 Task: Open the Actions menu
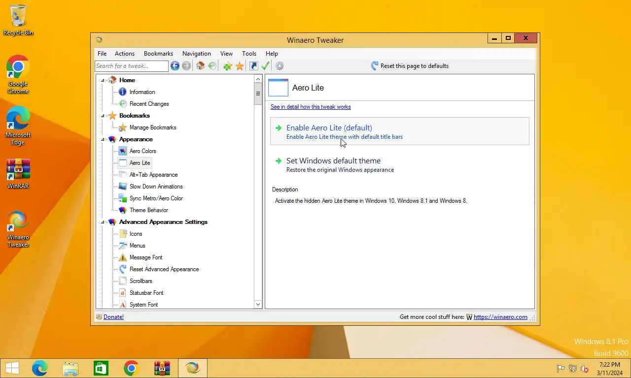(x=125, y=54)
